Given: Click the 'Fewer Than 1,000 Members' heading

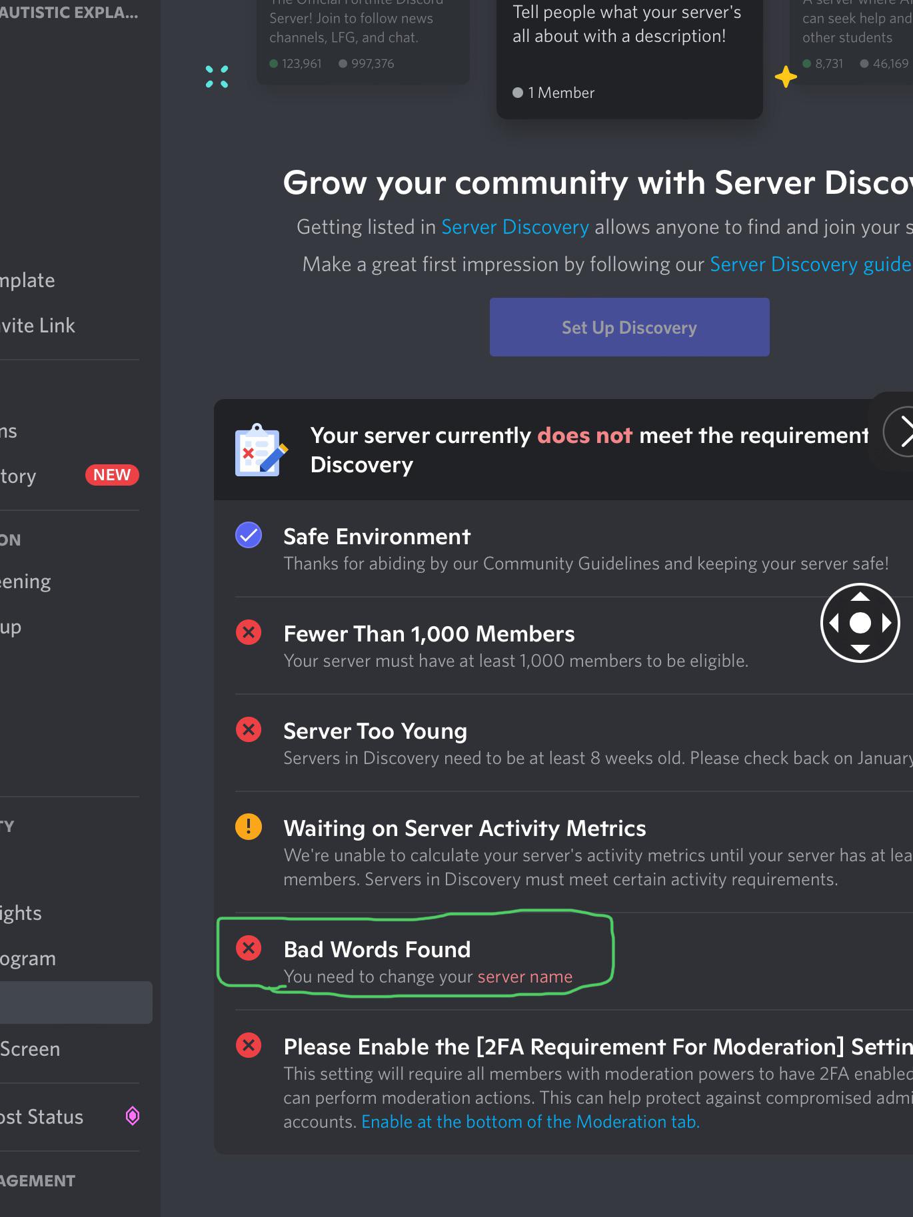Looking at the screenshot, I should pyautogui.click(x=429, y=633).
